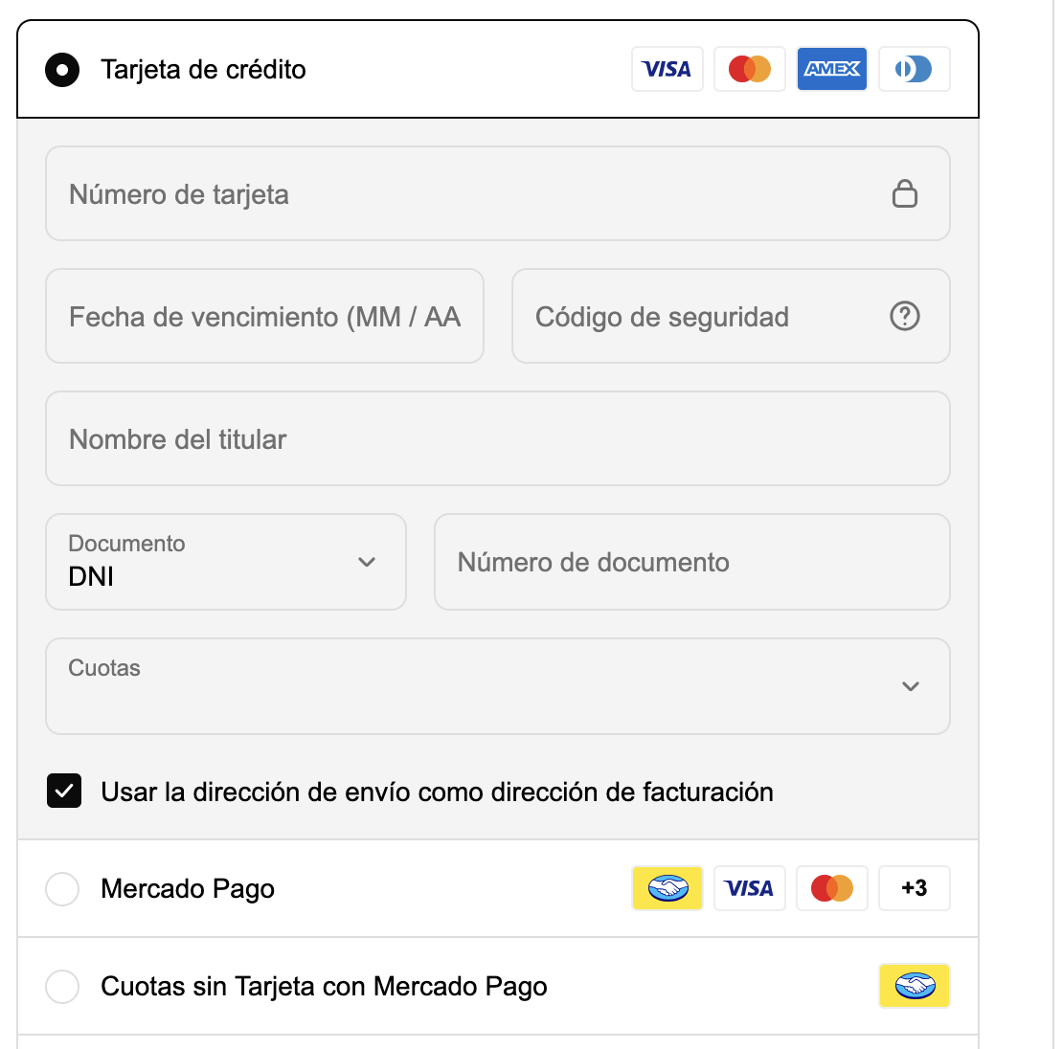Click the Mastercard logo beside Tarjeta de crédito
1063x1049 pixels.
[750, 69]
